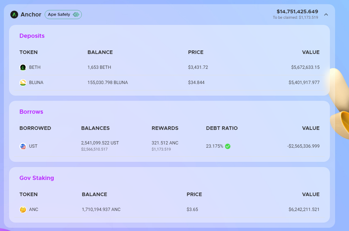Click the BORROWED column header
The width and height of the screenshot is (349, 231).
[35, 128]
